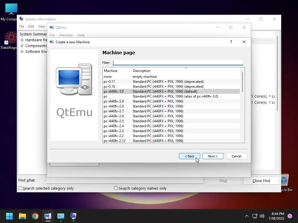Select the pc-0.11 machine row
This screenshot has height=223, width=298.
(x=171, y=82)
